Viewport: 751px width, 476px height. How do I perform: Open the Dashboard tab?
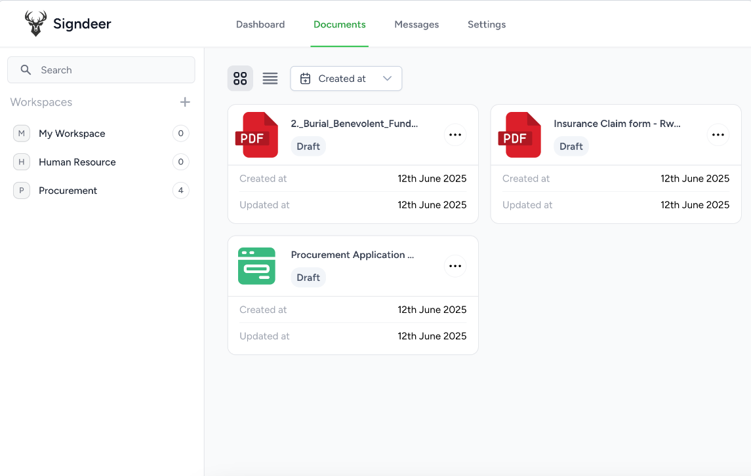(260, 24)
